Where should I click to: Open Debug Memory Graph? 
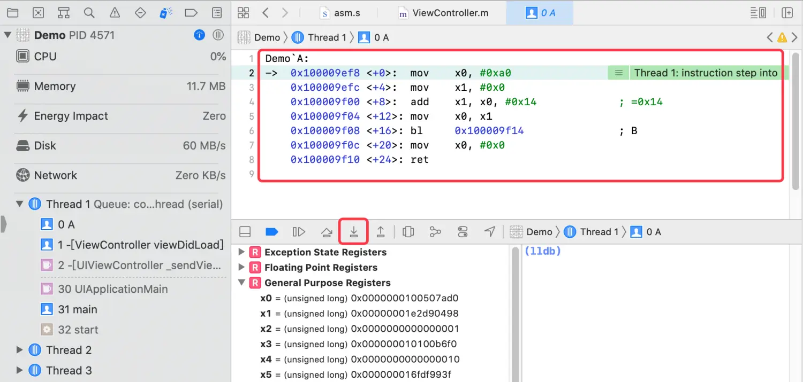coord(435,232)
